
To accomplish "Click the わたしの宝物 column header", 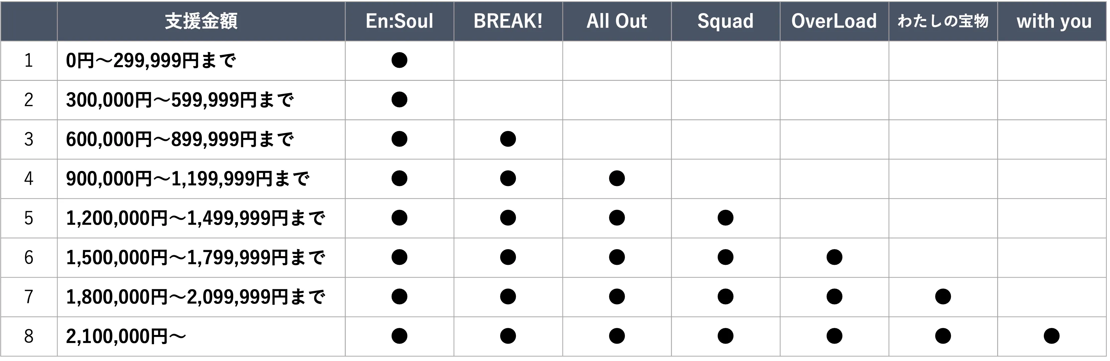I will (943, 21).
